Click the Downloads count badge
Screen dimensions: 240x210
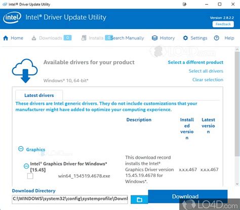[67, 38]
